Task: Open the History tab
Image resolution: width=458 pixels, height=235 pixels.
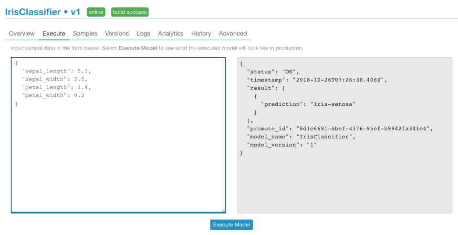Action: pyautogui.click(x=201, y=33)
